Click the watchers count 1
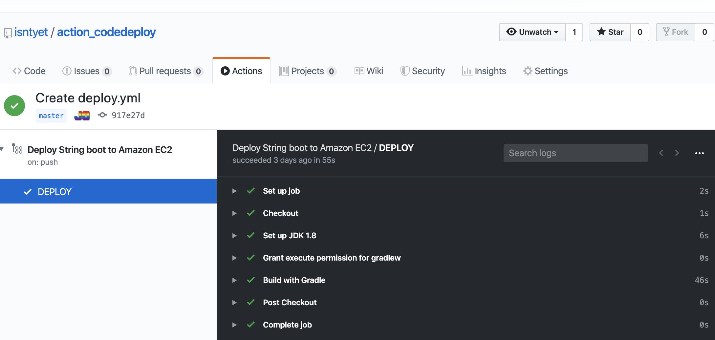 coord(574,32)
